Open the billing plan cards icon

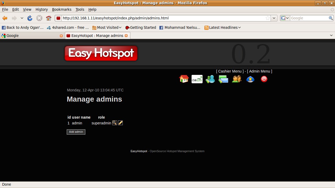pos(223,79)
